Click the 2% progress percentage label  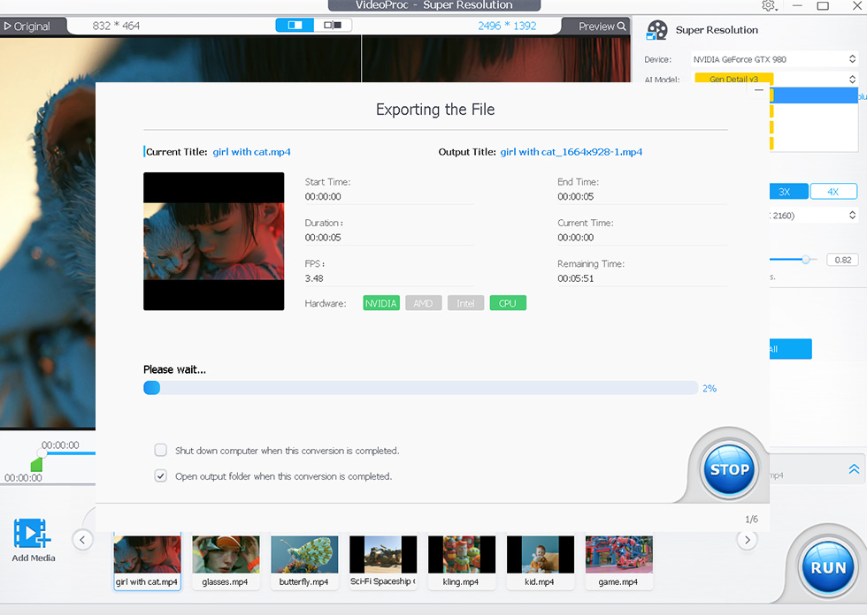[710, 388]
